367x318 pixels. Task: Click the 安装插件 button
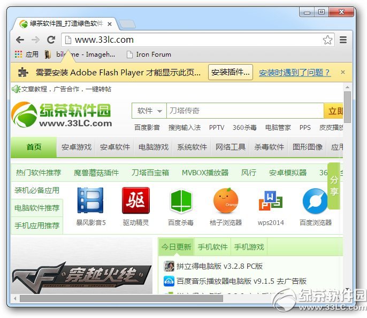pos(230,72)
